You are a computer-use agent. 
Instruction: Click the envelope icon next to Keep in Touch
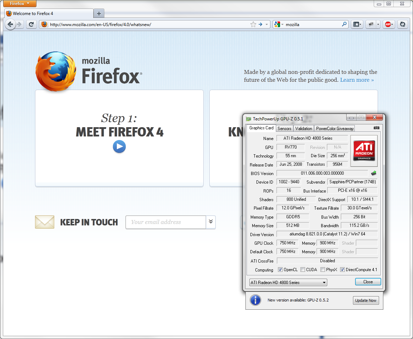click(45, 222)
